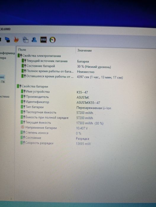The width and height of the screenshot is (156, 207).
Task: Click the value Батарея
Action: click(83, 62)
